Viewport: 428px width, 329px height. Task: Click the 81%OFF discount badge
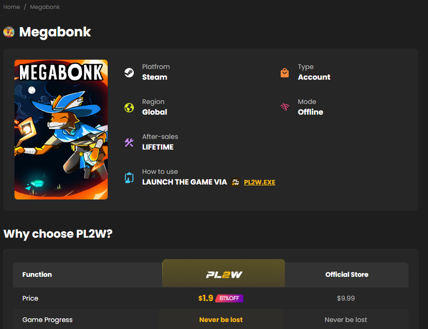click(x=229, y=298)
